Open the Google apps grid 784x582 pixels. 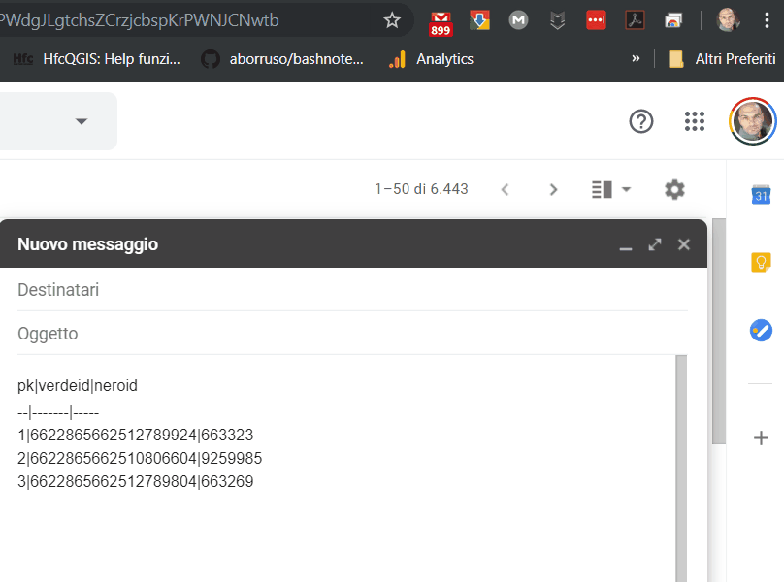[695, 121]
